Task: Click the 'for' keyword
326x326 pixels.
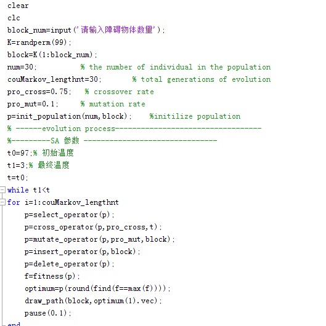Action: (14, 202)
